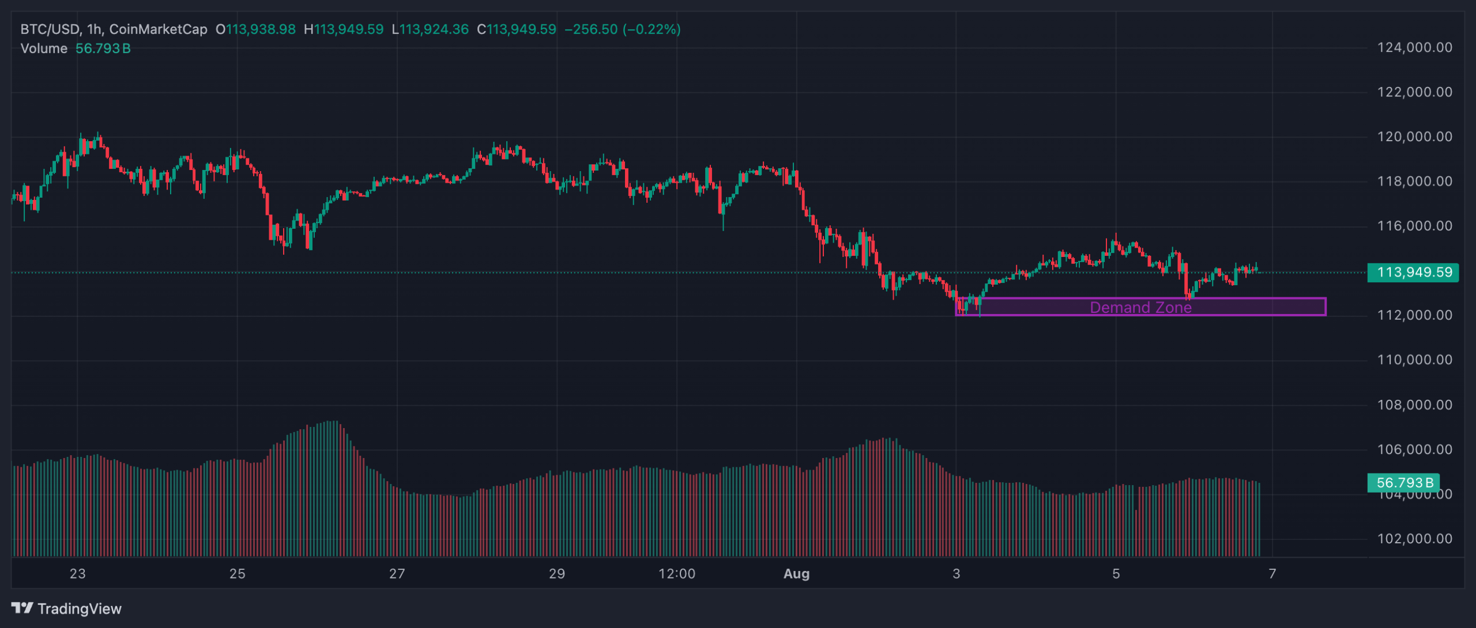Click the Open price value in the legend
Screen dimensions: 1476x628
click(x=261, y=29)
